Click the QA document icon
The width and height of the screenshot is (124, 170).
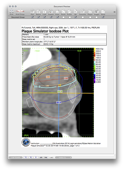(75, 11)
